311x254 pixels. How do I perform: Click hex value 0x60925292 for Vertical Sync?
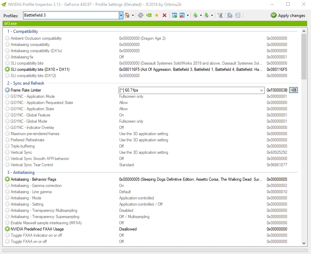click(x=277, y=152)
